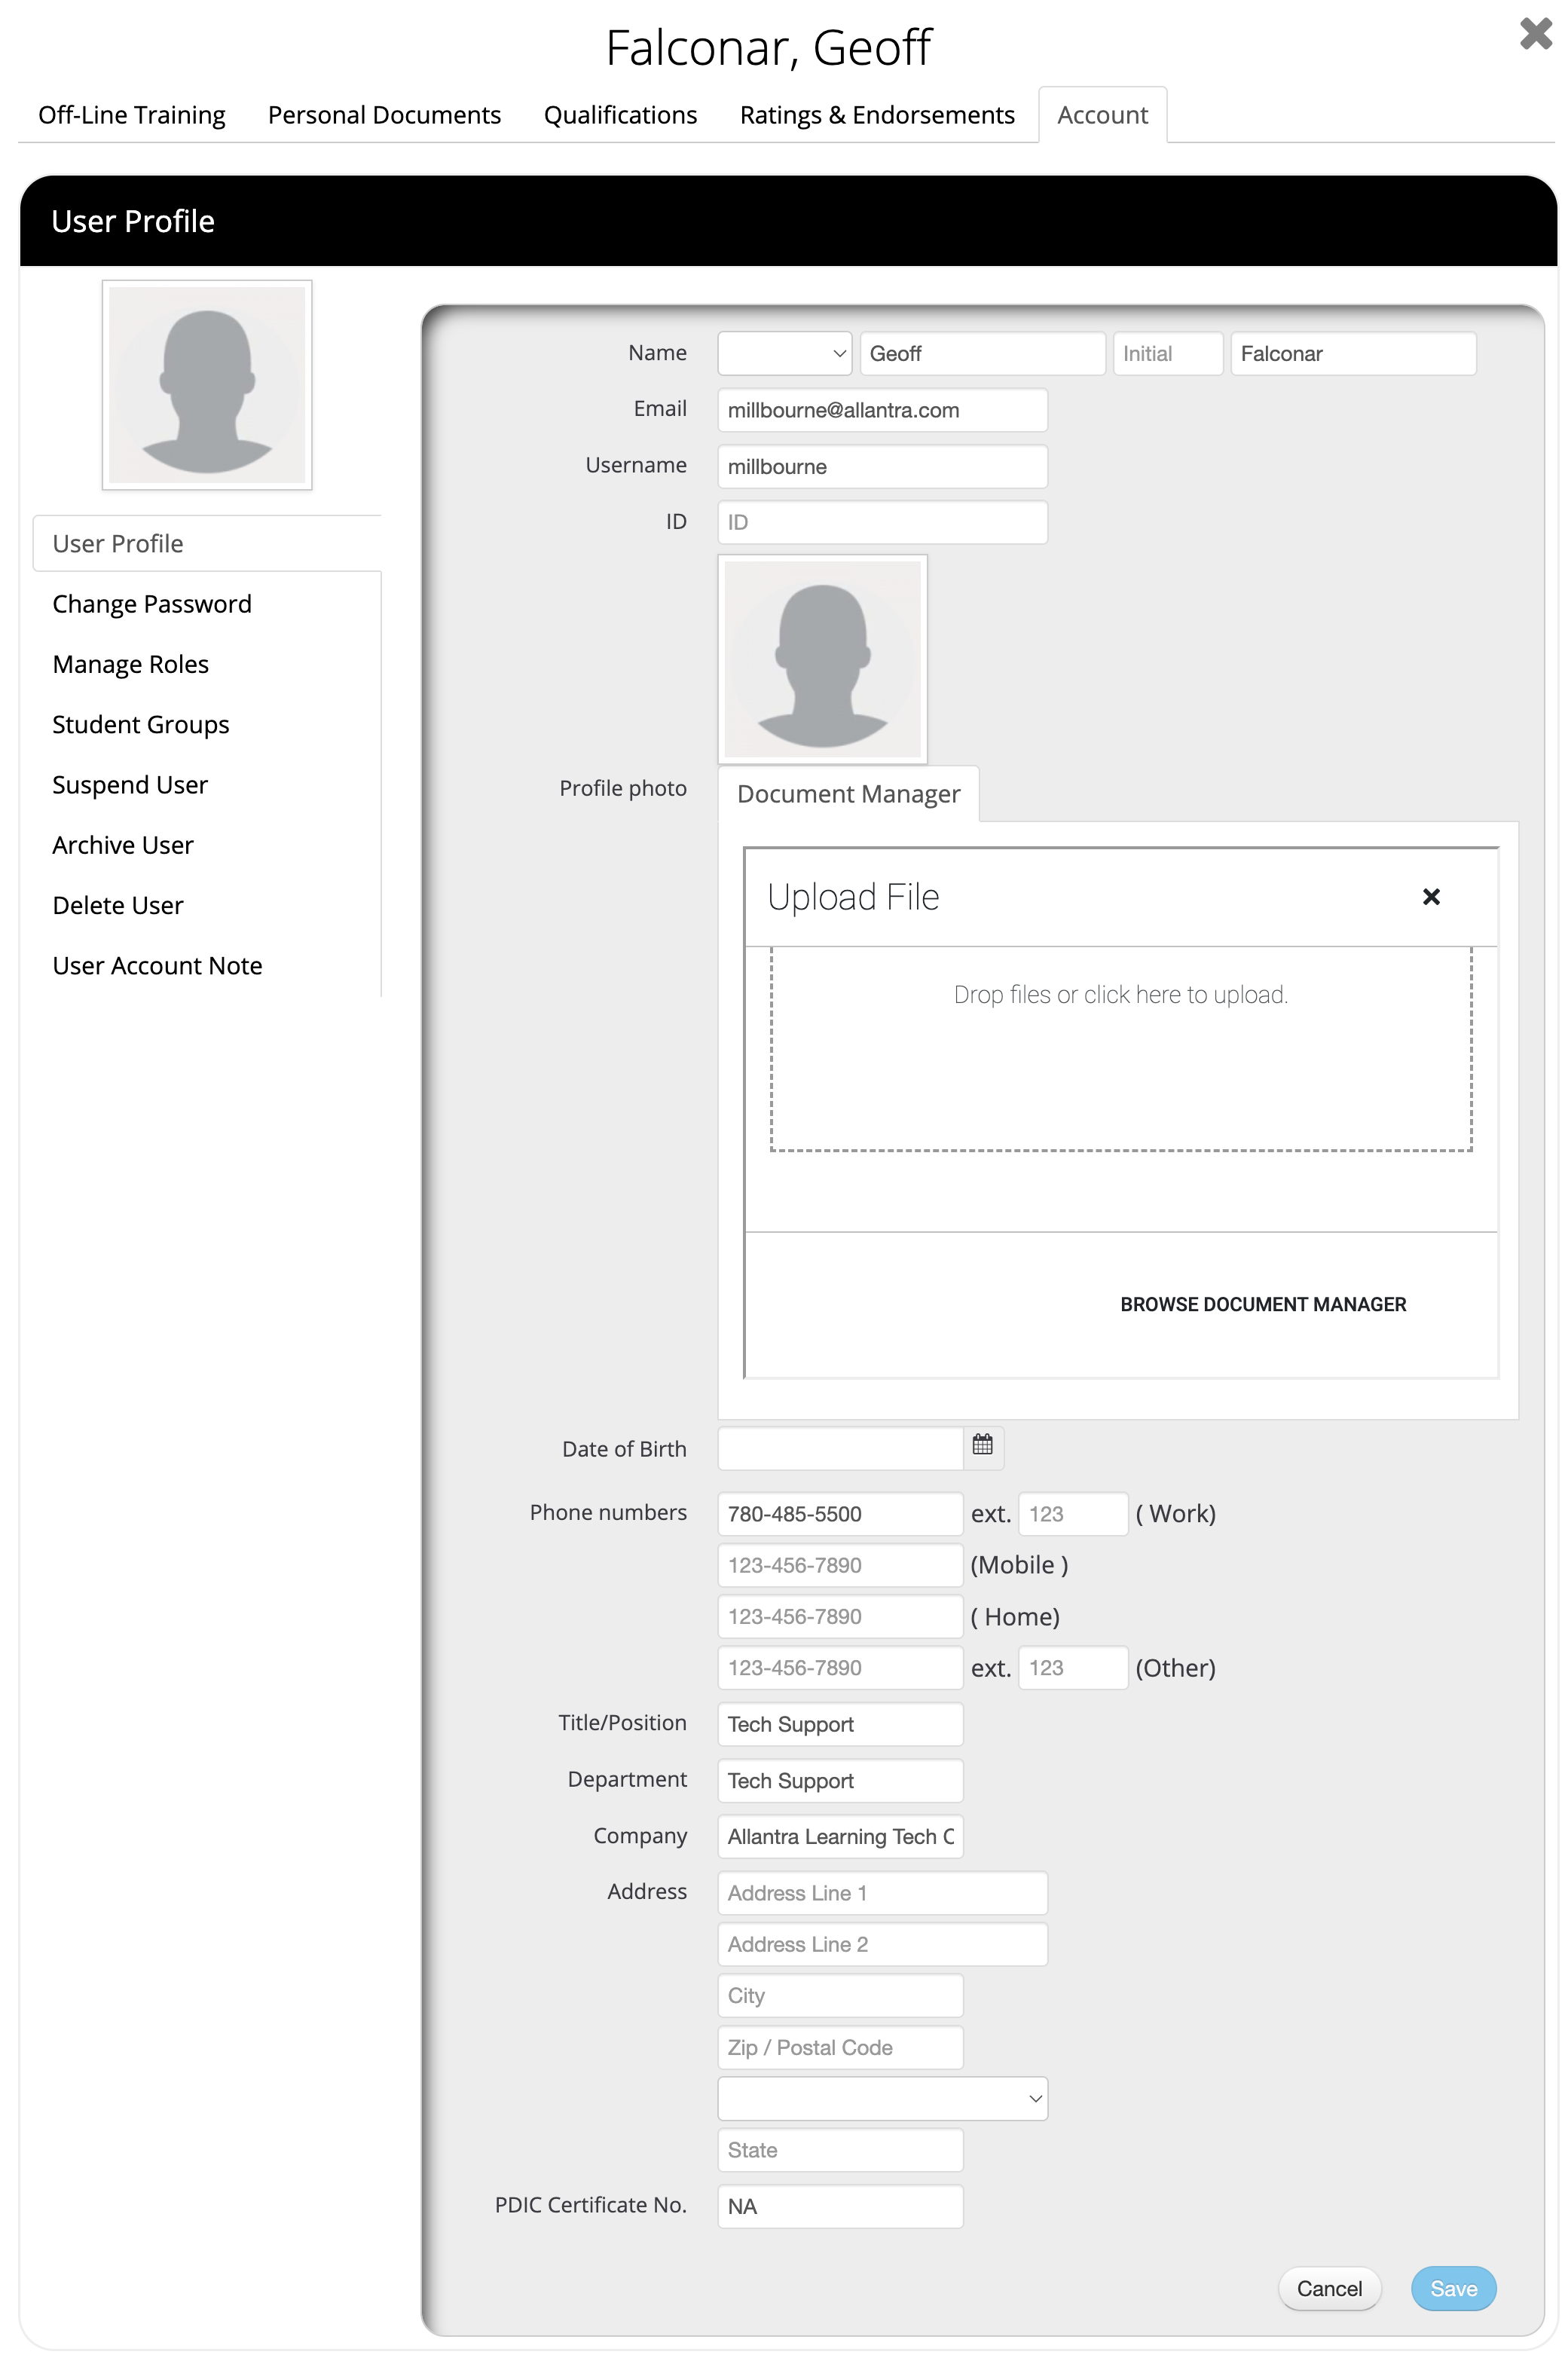The width and height of the screenshot is (1568, 2373).
Task: Select the Document Manager tab
Action: tap(848, 794)
